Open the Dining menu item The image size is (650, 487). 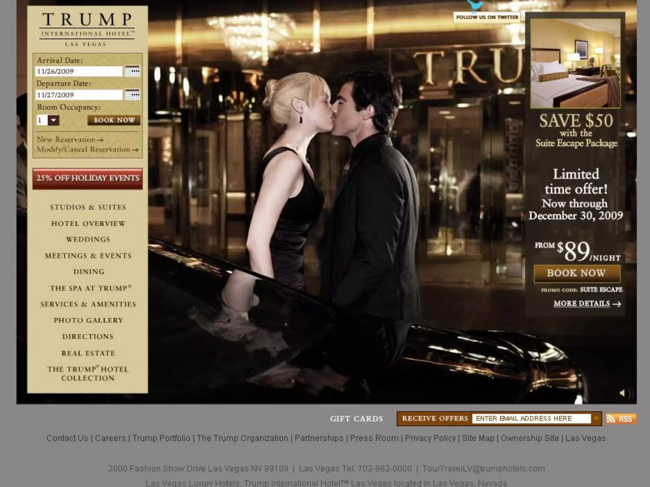point(89,272)
